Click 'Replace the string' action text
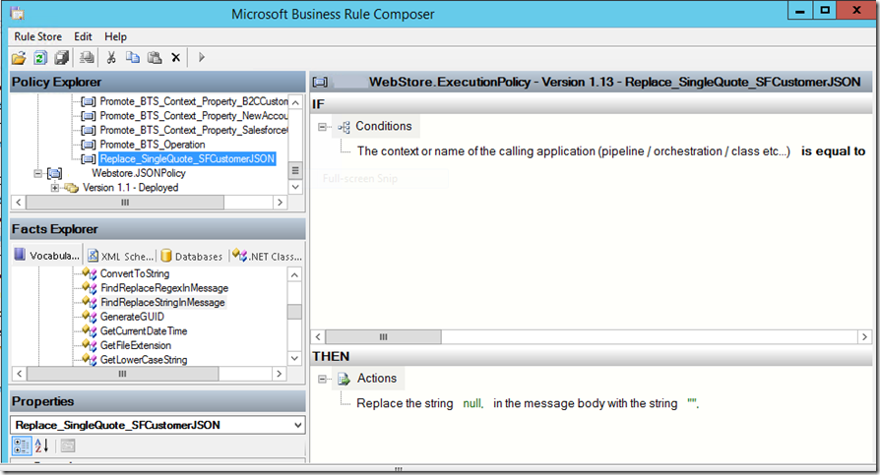 405,404
